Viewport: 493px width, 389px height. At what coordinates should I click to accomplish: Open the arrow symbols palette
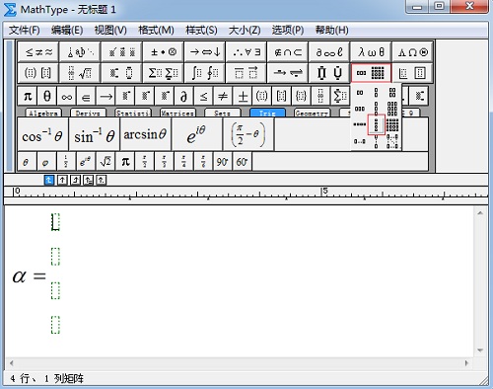click(205, 51)
